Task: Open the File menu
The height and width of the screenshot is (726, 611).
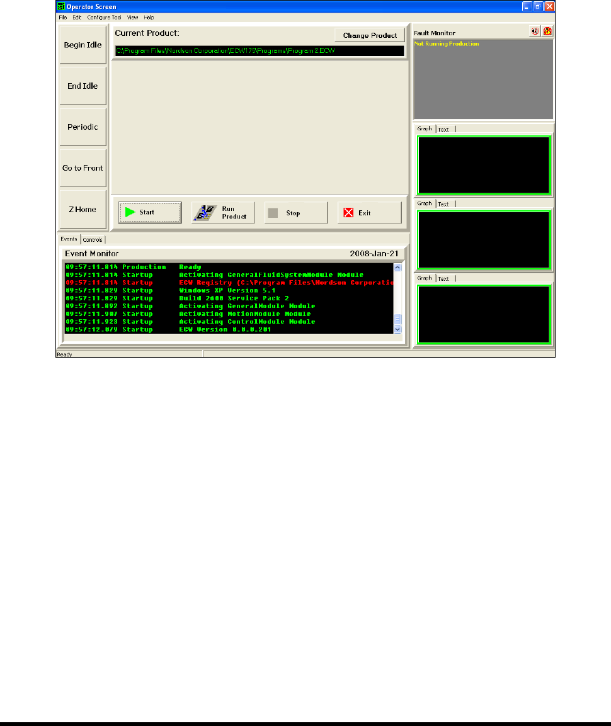Action: point(63,18)
